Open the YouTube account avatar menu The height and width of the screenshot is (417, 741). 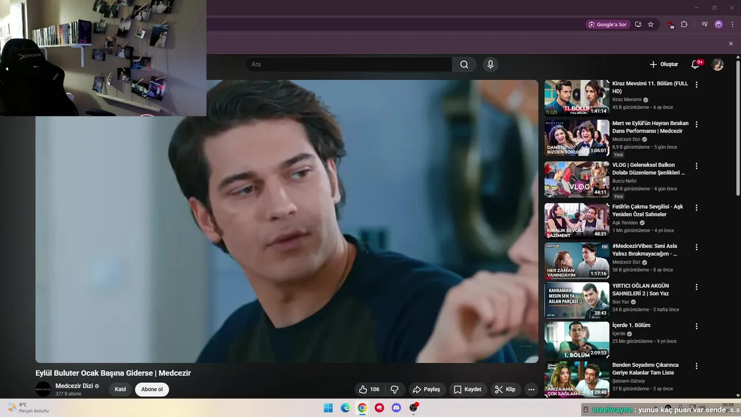(x=718, y=64)
